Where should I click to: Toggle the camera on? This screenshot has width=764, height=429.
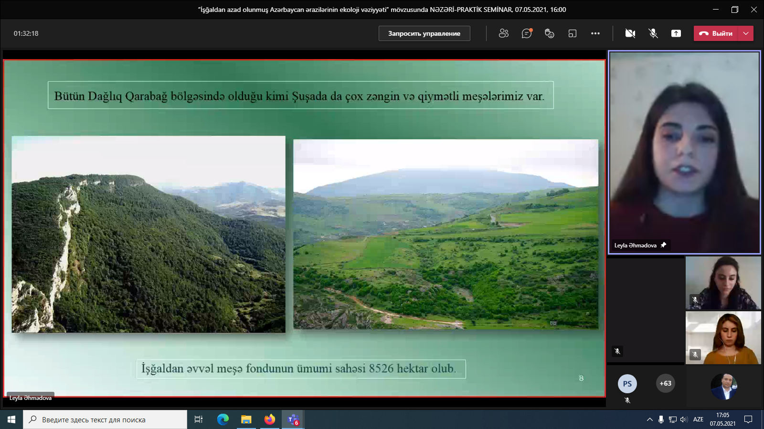(630, 33)
